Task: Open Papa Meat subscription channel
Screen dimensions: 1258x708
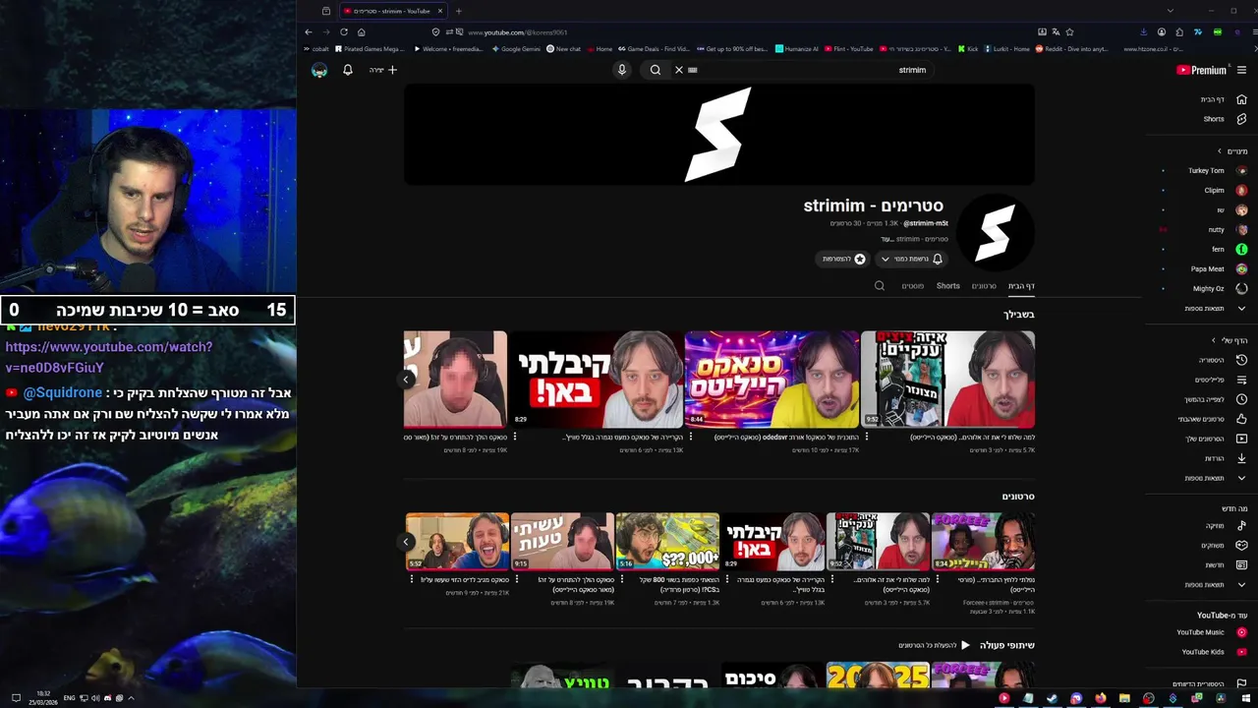Action: coord(1219,268)
